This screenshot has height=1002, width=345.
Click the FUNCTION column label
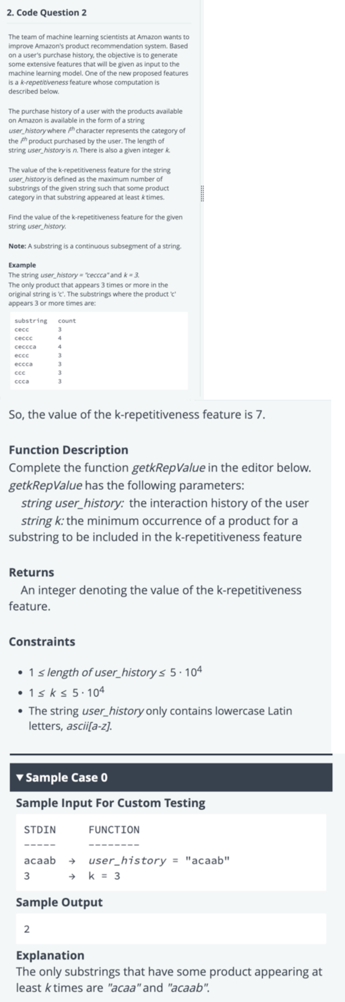click(x=114, y=829)
